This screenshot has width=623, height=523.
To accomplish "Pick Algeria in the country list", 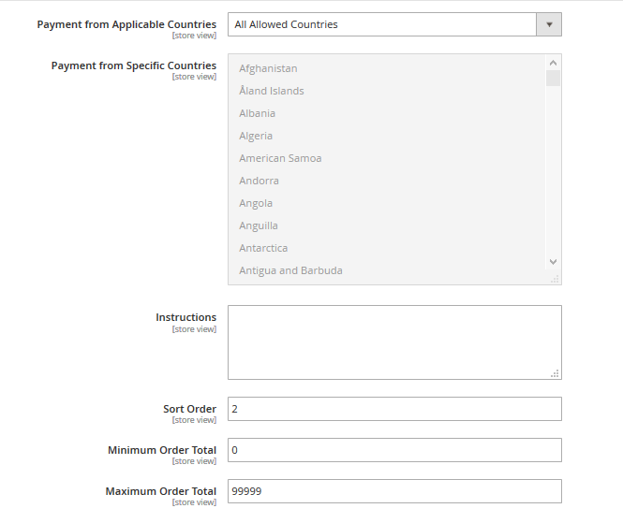I will [256, 136].
